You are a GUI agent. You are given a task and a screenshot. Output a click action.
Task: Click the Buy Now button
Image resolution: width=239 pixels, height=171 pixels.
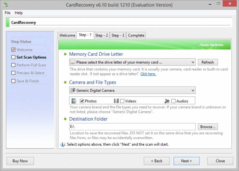(x=20, y=161)
